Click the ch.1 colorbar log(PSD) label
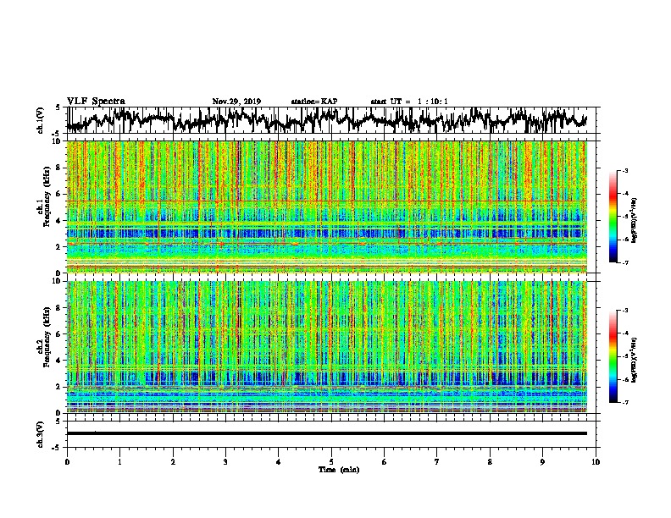The height and width of the screenshot is (518, 671). [x=635, y=221]
